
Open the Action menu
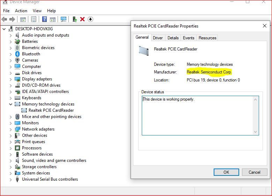(21, 11)
